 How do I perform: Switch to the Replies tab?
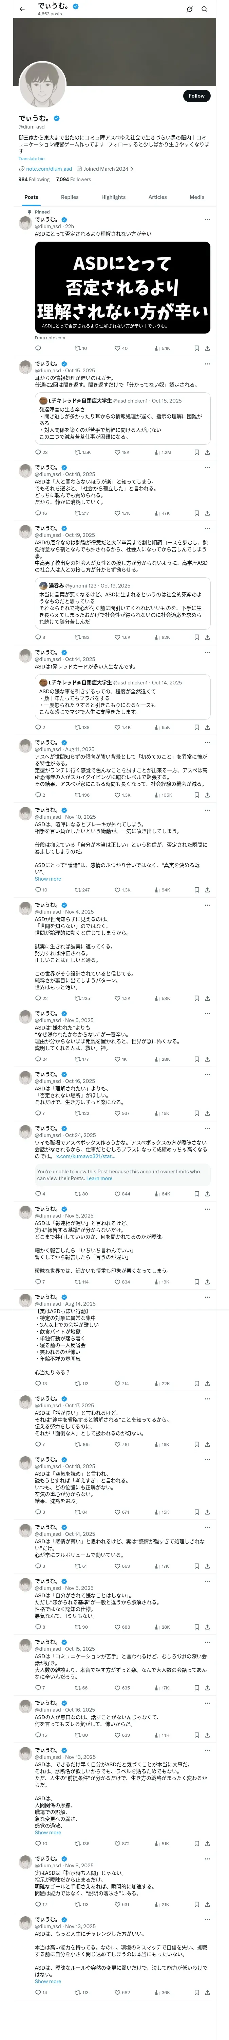coord(70,197)
